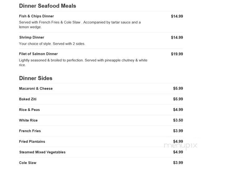Click the salmon dinner description text
236x171 pixels.
click(83, 63)
